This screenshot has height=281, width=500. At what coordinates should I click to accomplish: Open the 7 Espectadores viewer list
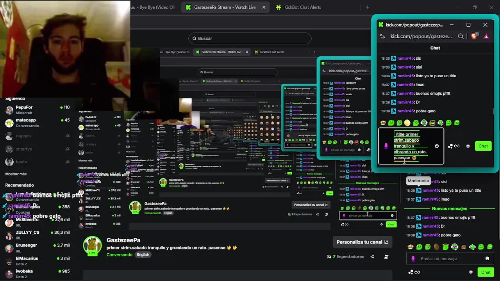(346, 256)
